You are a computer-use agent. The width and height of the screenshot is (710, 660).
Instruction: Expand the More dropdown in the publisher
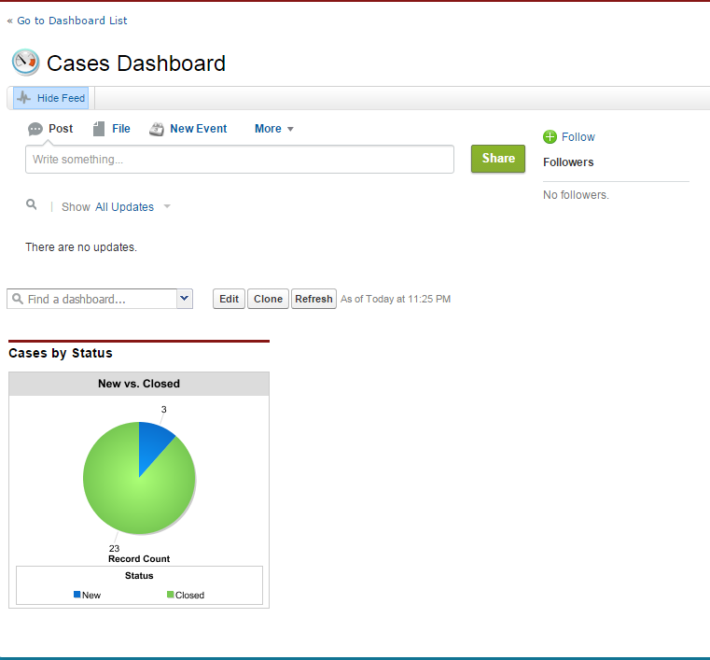pos(274,129)
